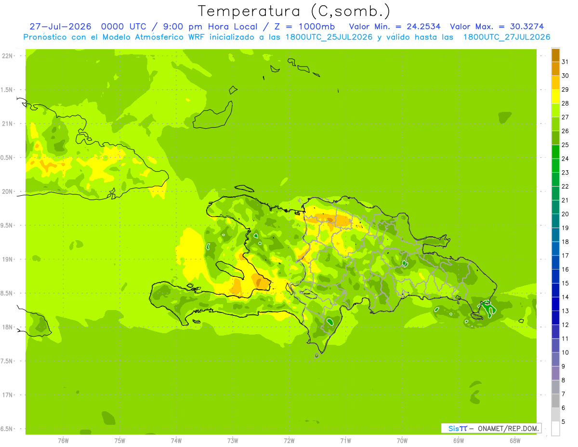Click blue legend band between 15 and 16
The image size is (578, 447).
point(555,276)
